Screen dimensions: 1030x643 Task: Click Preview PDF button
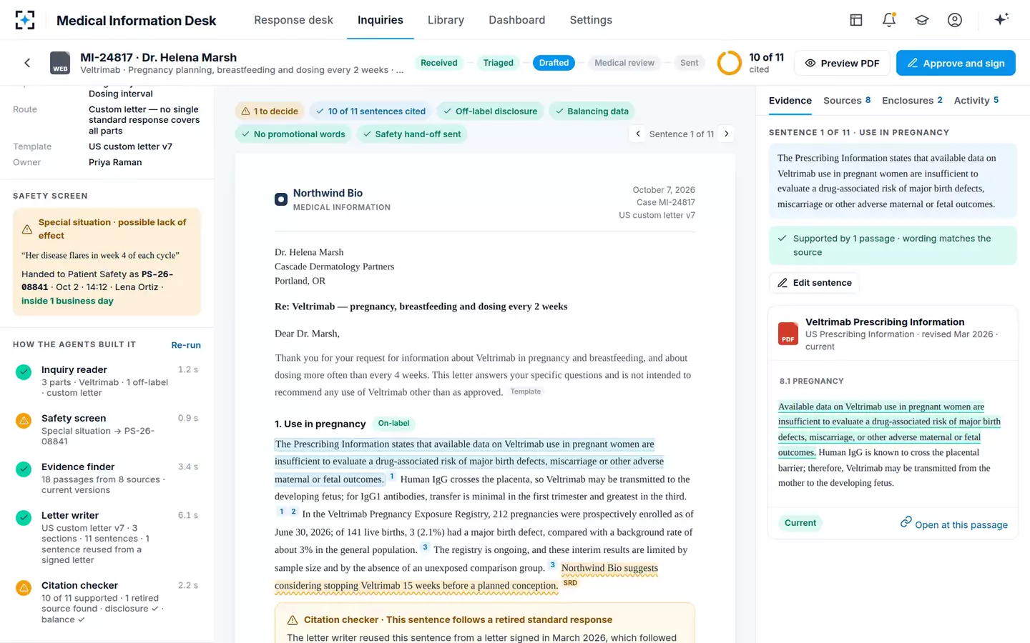point(843,63)
